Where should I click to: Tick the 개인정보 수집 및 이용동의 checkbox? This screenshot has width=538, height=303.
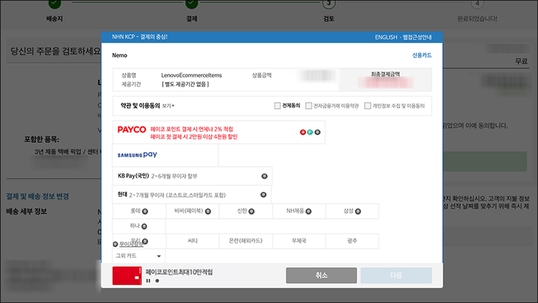click(367, 105)
